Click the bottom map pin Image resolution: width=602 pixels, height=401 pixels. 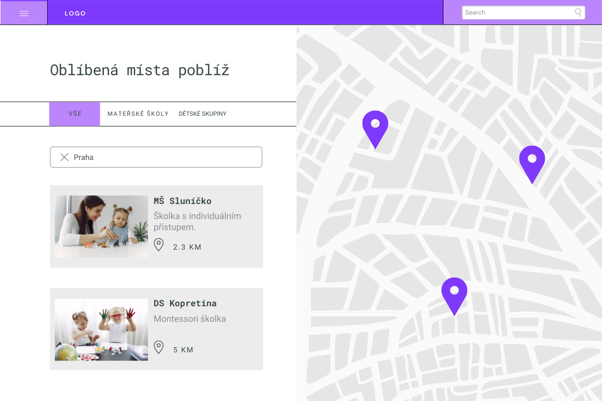454,293
